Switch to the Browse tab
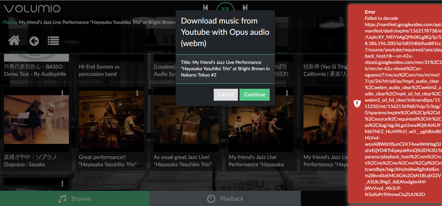Viewport: 442px width, 206px height. pyautogui.click(x=75, y=198)
